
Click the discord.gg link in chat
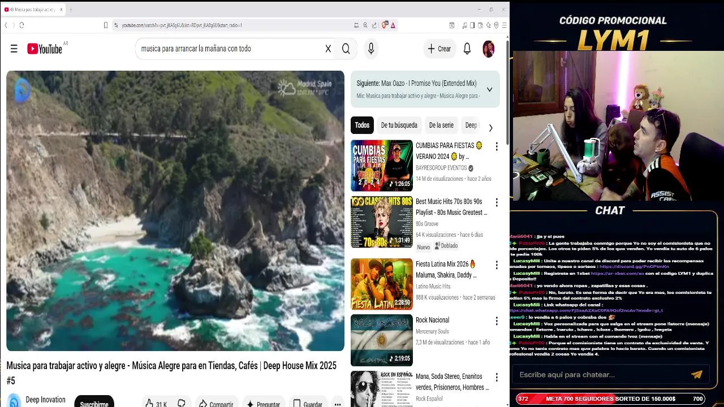click(634, 266)
